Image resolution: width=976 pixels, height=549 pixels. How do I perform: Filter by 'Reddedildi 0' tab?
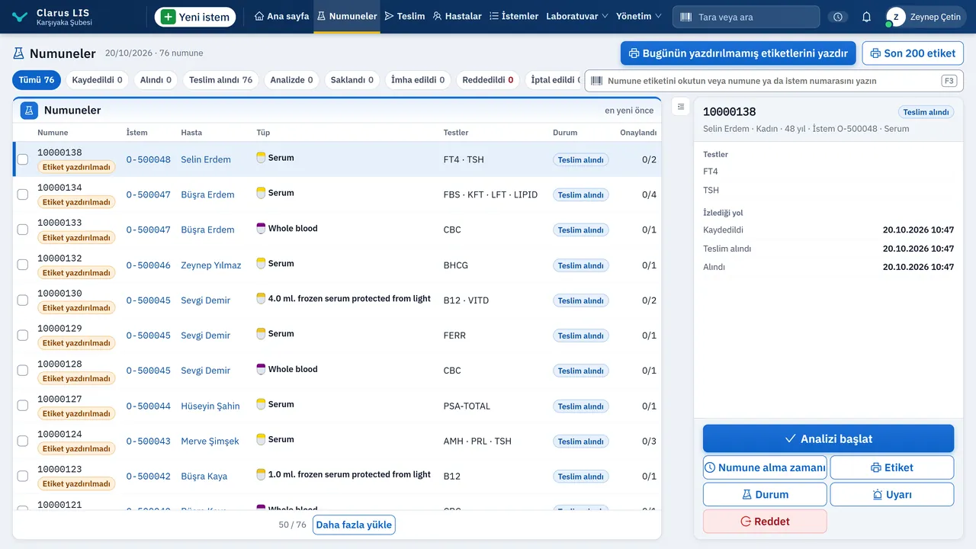(488, 80)
